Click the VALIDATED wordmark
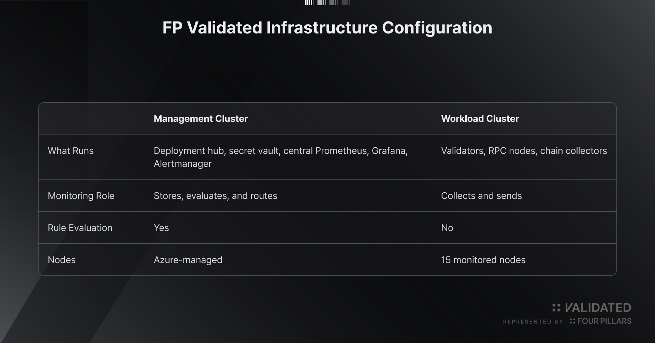This screenshot has height=343, width=655. [x=598, y=308]
